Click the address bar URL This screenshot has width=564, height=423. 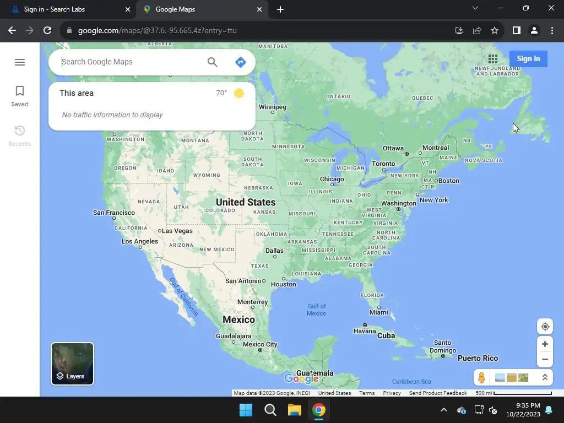[x=157, y=31]
